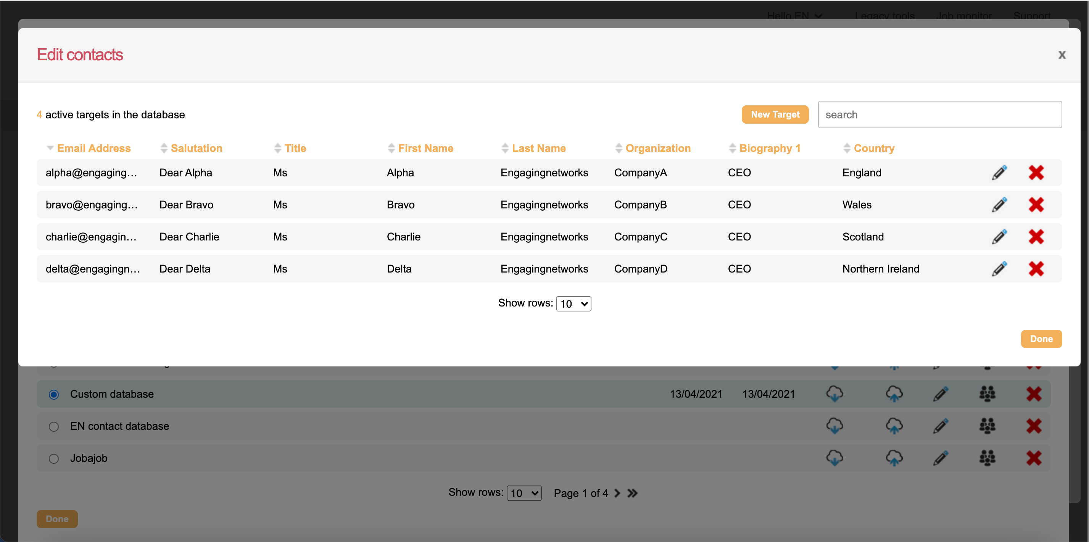Open contacts for Jobajob using the people icon
Viewport: 1089px width, 542px height.
(x=988, y=458)
